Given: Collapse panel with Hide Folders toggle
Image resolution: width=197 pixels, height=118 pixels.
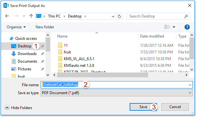Looking at the screenshot, I should tap(7, 108).
